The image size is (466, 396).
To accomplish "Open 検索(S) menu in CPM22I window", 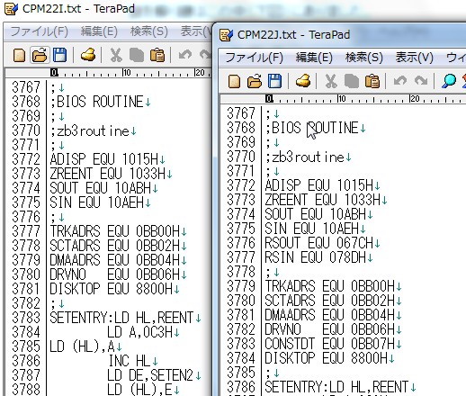I will (149, 31).
